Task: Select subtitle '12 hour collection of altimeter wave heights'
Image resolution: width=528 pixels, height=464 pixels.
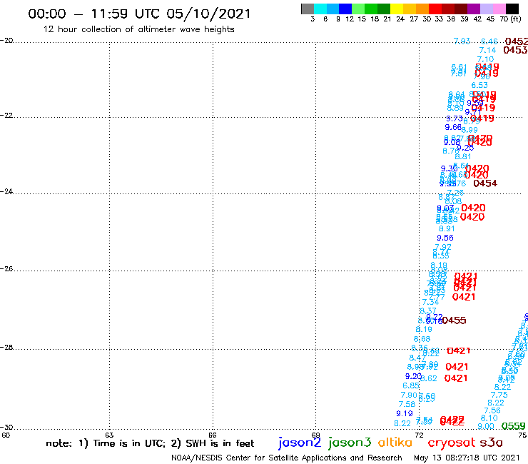Action: (x=138, y=29)
